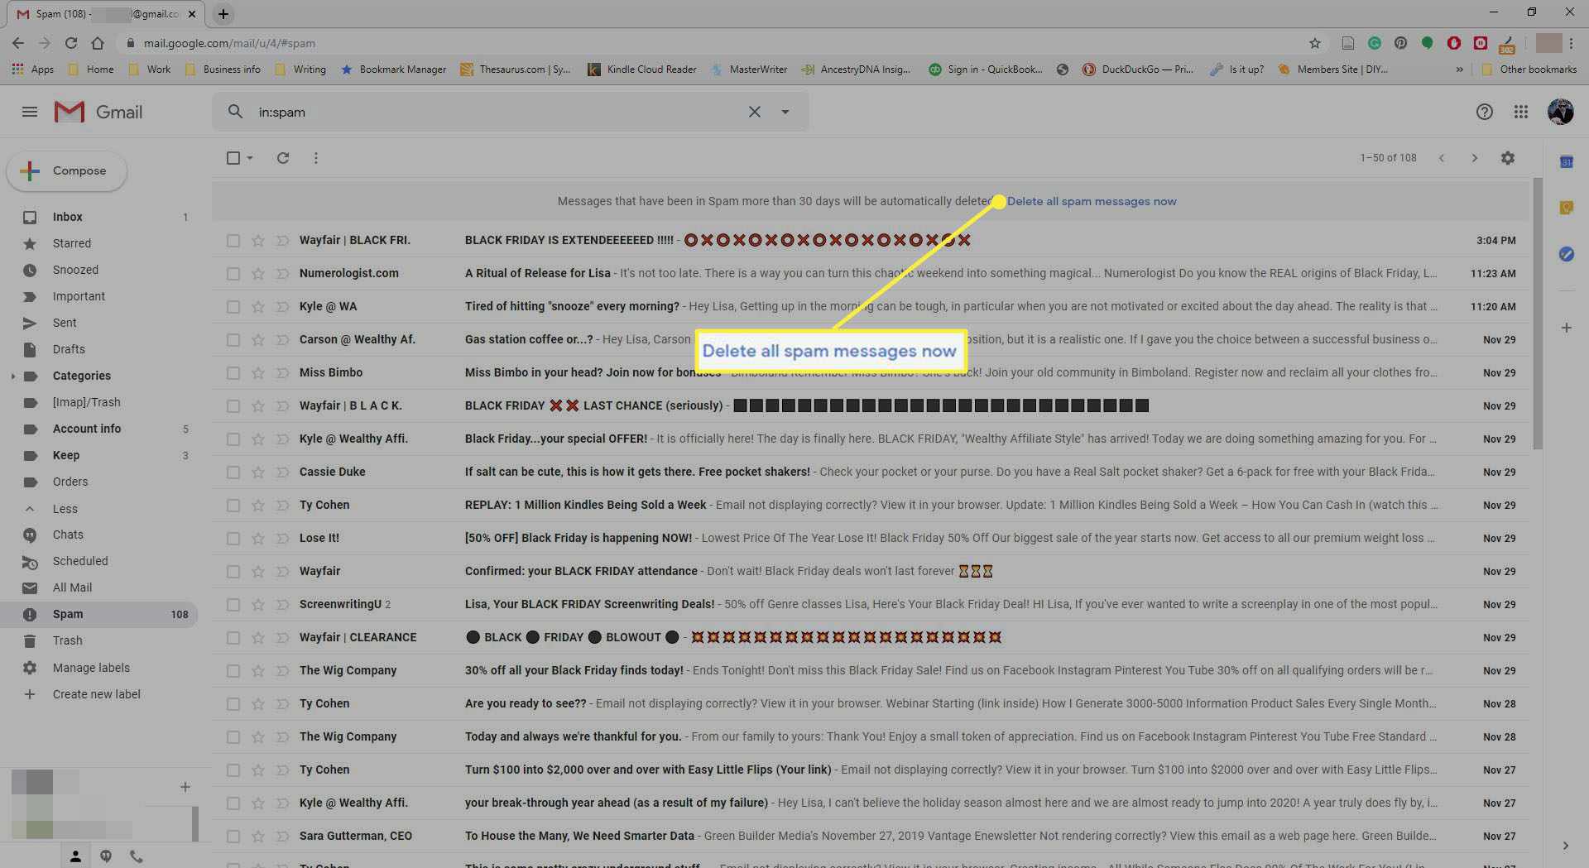Start a new Hangouts chat plus

185,787
